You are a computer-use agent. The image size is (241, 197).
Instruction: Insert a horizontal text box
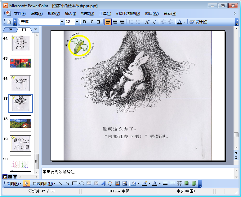click(x=89, y=183)
